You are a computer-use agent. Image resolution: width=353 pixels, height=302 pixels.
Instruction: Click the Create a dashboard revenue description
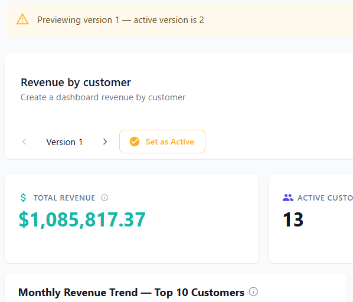coord(103,97)
